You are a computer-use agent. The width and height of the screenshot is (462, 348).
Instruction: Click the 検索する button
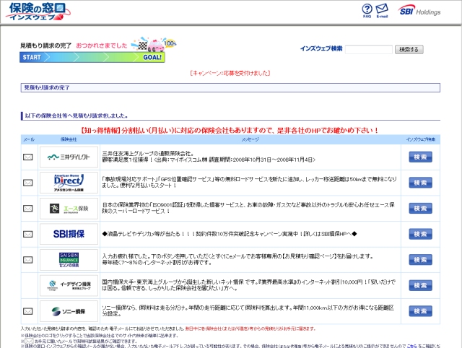[409, 49]
